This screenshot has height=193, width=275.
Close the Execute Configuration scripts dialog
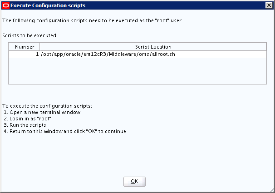(269, 5)
